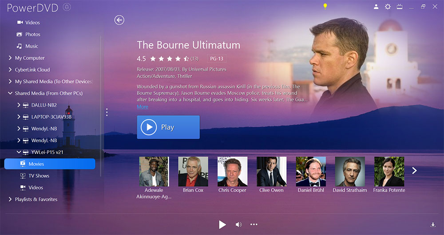444x235 pixels.
Task: Click the TV Shows monitor icon
Action: click(x=23, y=176)
